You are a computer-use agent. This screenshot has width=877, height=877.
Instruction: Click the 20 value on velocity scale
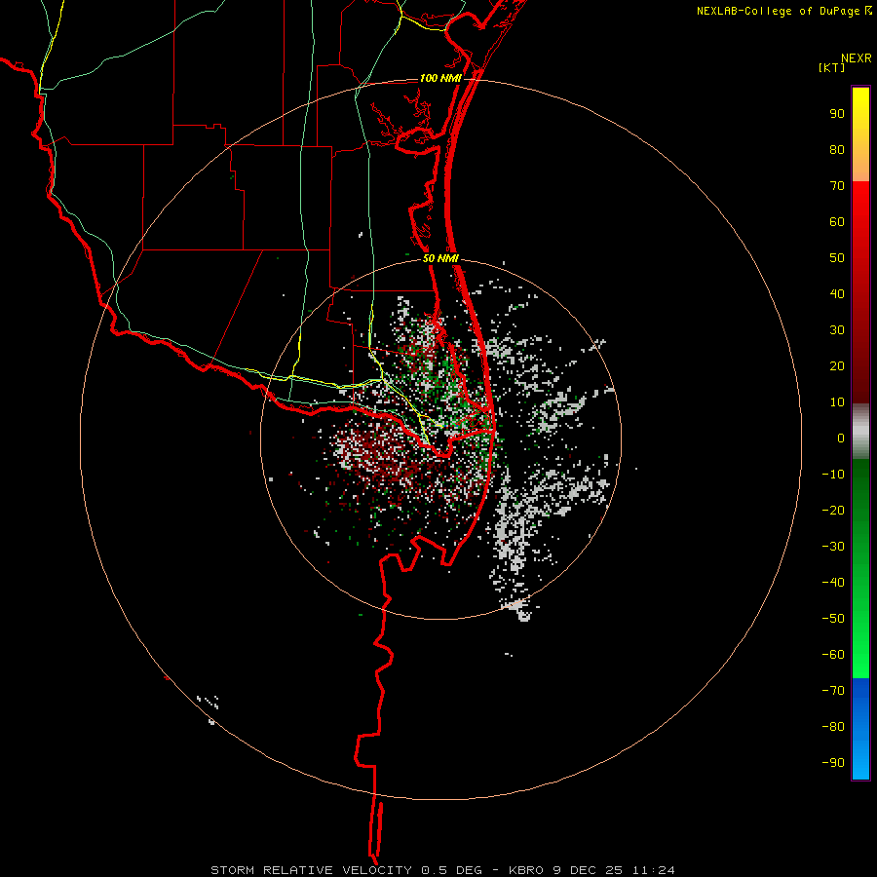coord(837,366)
